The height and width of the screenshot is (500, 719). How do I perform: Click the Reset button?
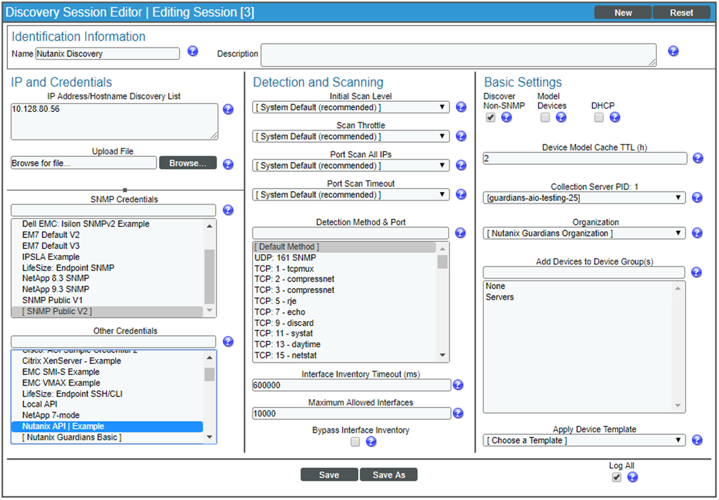tap(682, 13)
